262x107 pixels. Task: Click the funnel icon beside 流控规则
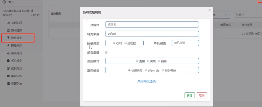8,38
